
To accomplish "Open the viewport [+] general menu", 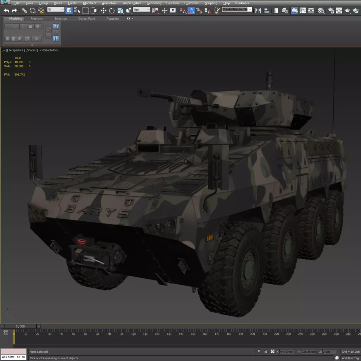I will [4, 50].
